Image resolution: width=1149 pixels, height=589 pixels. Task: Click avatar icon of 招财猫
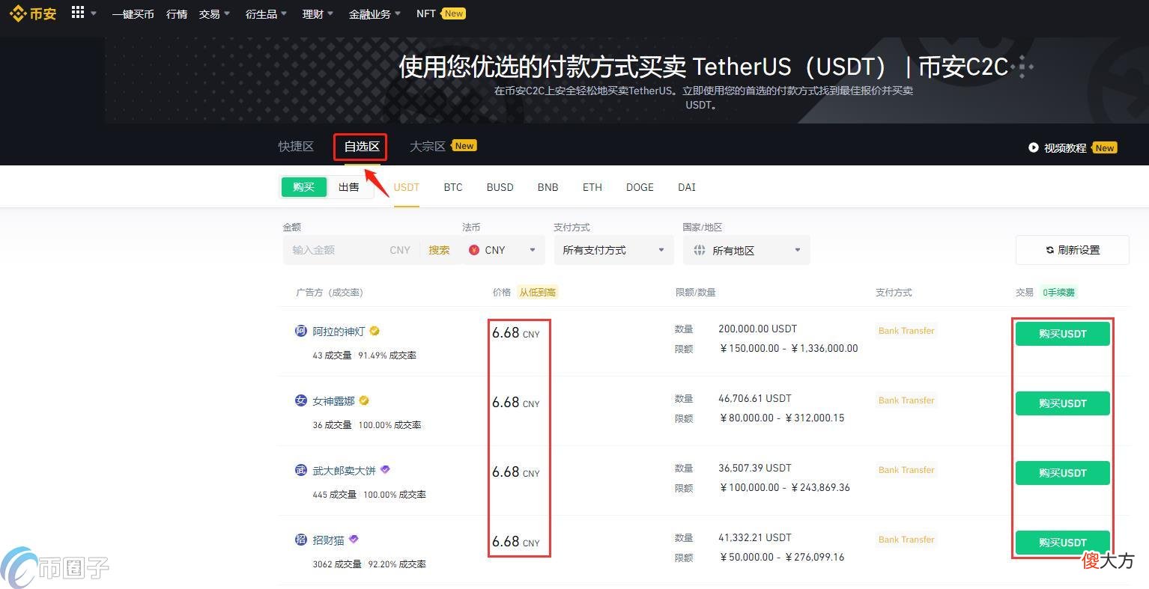pyautogui.click(x=300, y=540)
